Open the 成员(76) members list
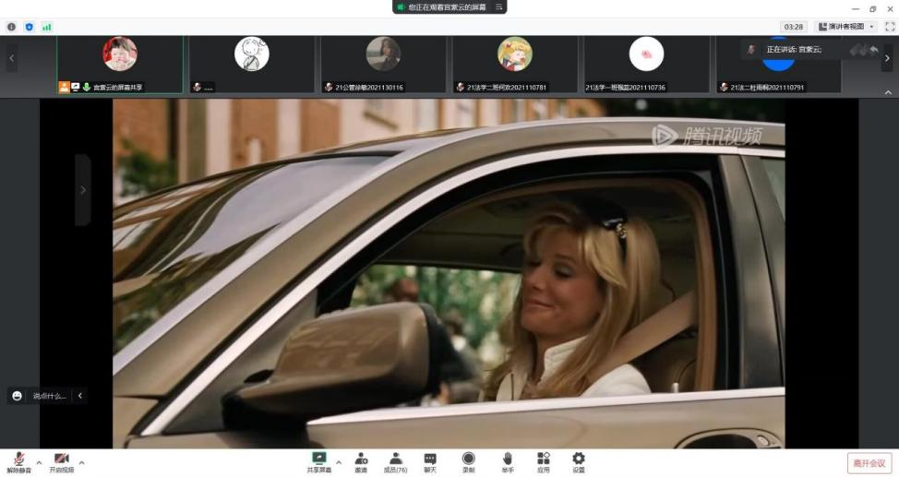899x477 pixels. [x=395, y=461]
